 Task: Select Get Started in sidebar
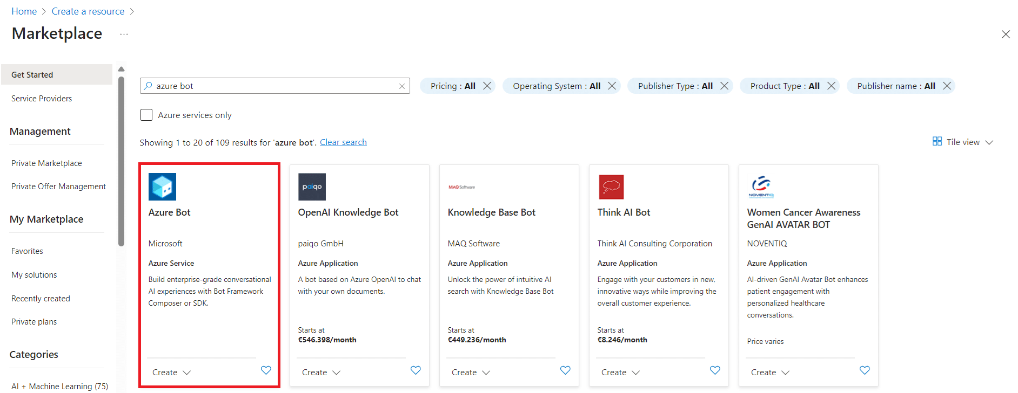(x=57, y=74)
